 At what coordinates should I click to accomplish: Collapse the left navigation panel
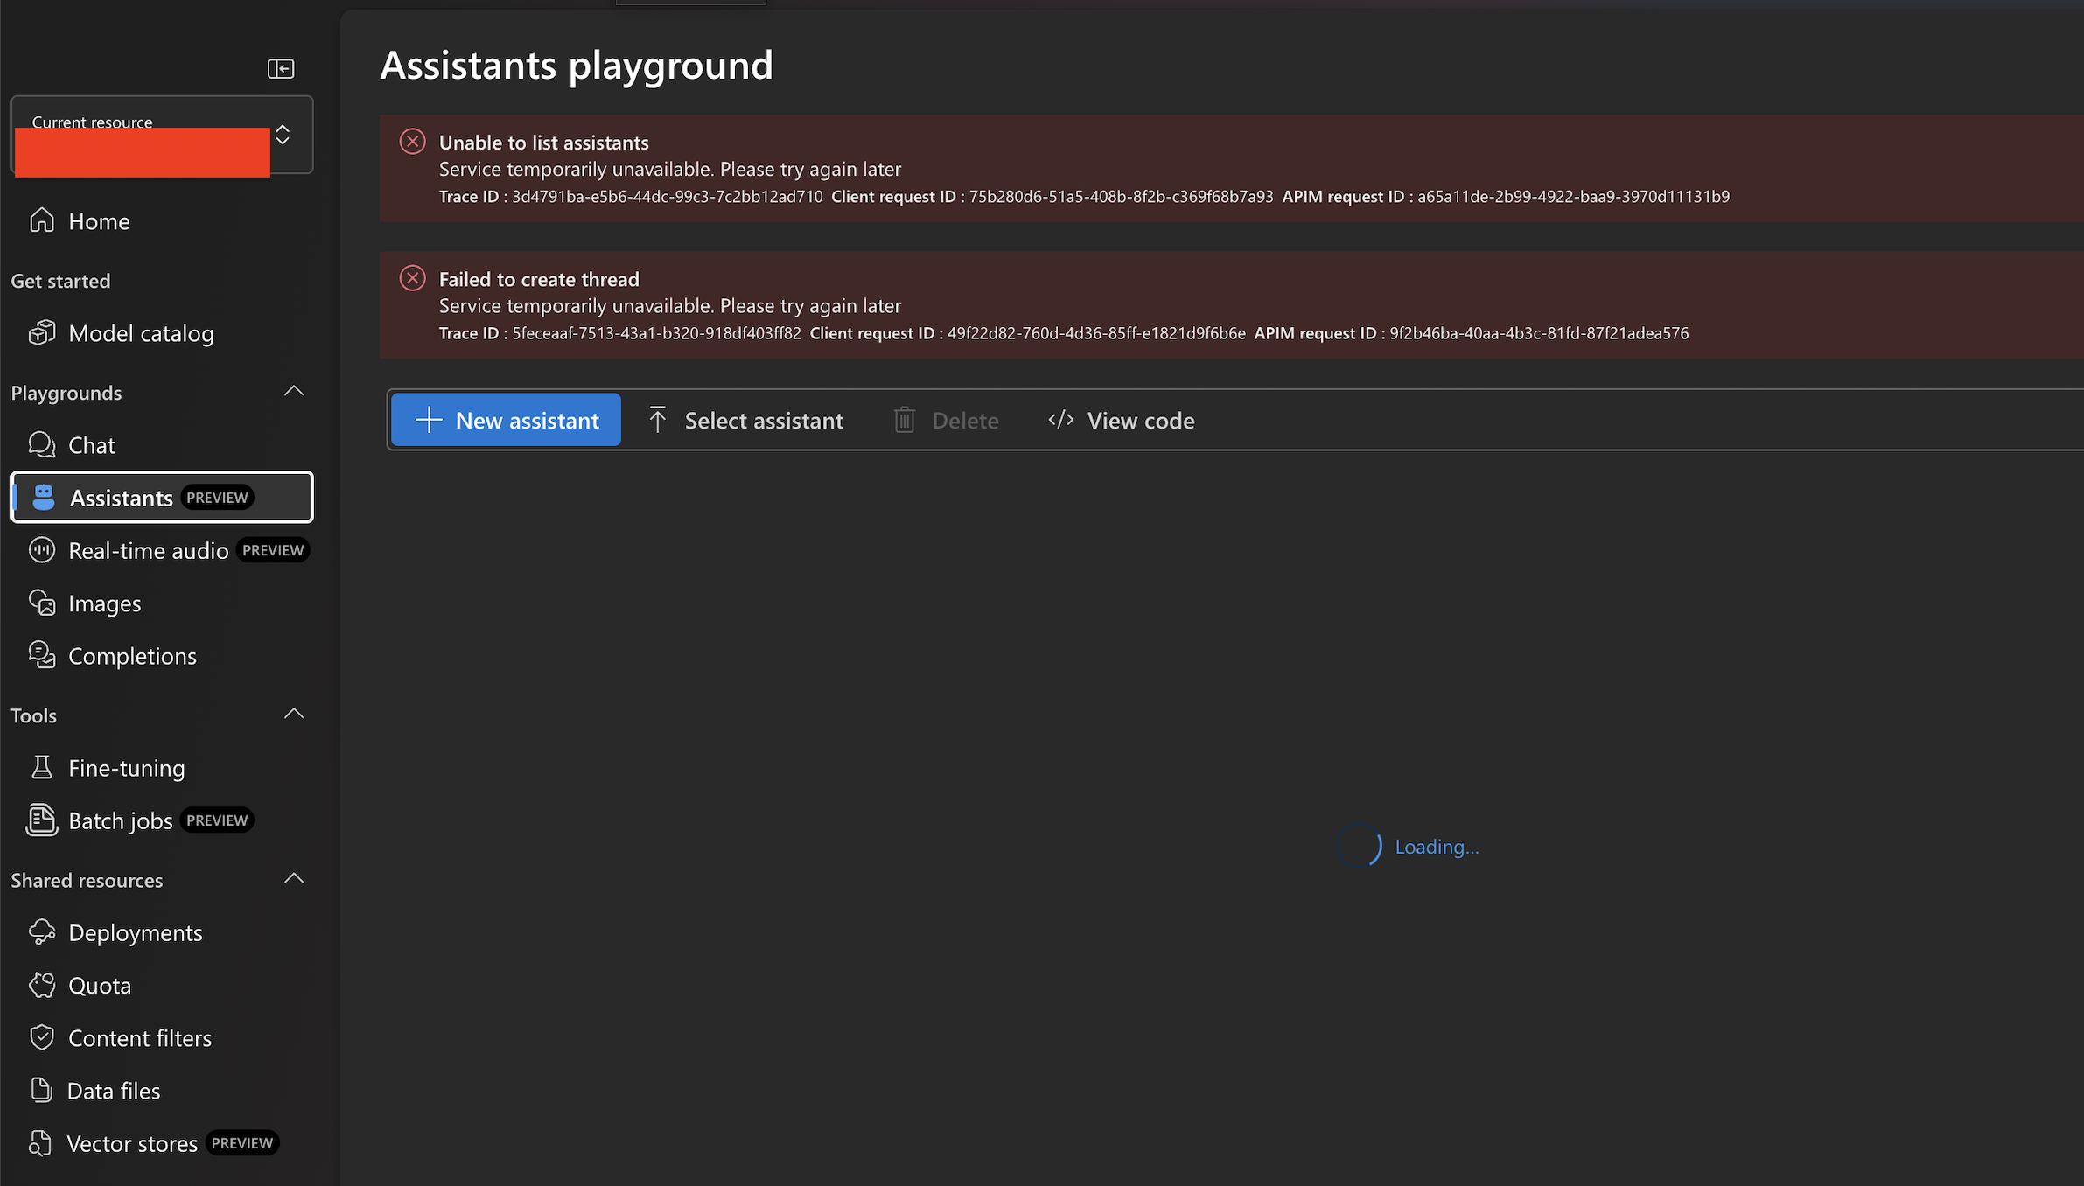click(x=281, y=68)
